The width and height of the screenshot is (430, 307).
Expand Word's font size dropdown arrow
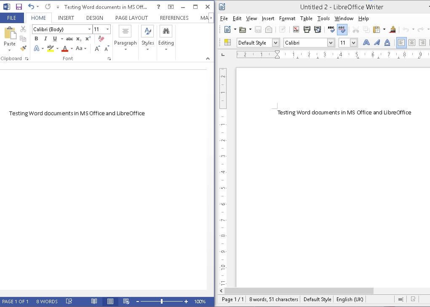pos(107,29)
